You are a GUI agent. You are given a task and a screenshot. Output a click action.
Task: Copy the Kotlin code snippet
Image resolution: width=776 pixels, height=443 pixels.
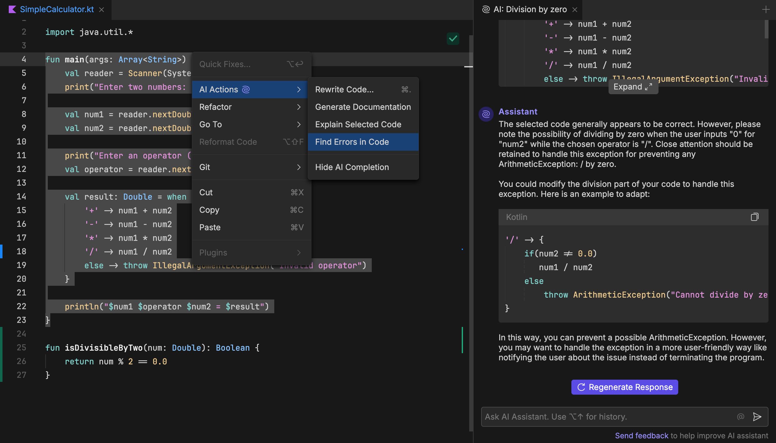click(754, 217)
